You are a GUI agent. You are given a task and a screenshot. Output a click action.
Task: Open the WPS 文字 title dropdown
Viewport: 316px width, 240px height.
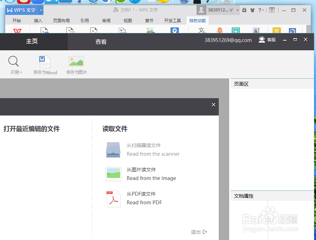pos(41,10)
